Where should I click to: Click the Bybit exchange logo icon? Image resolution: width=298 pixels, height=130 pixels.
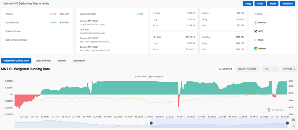256,40
